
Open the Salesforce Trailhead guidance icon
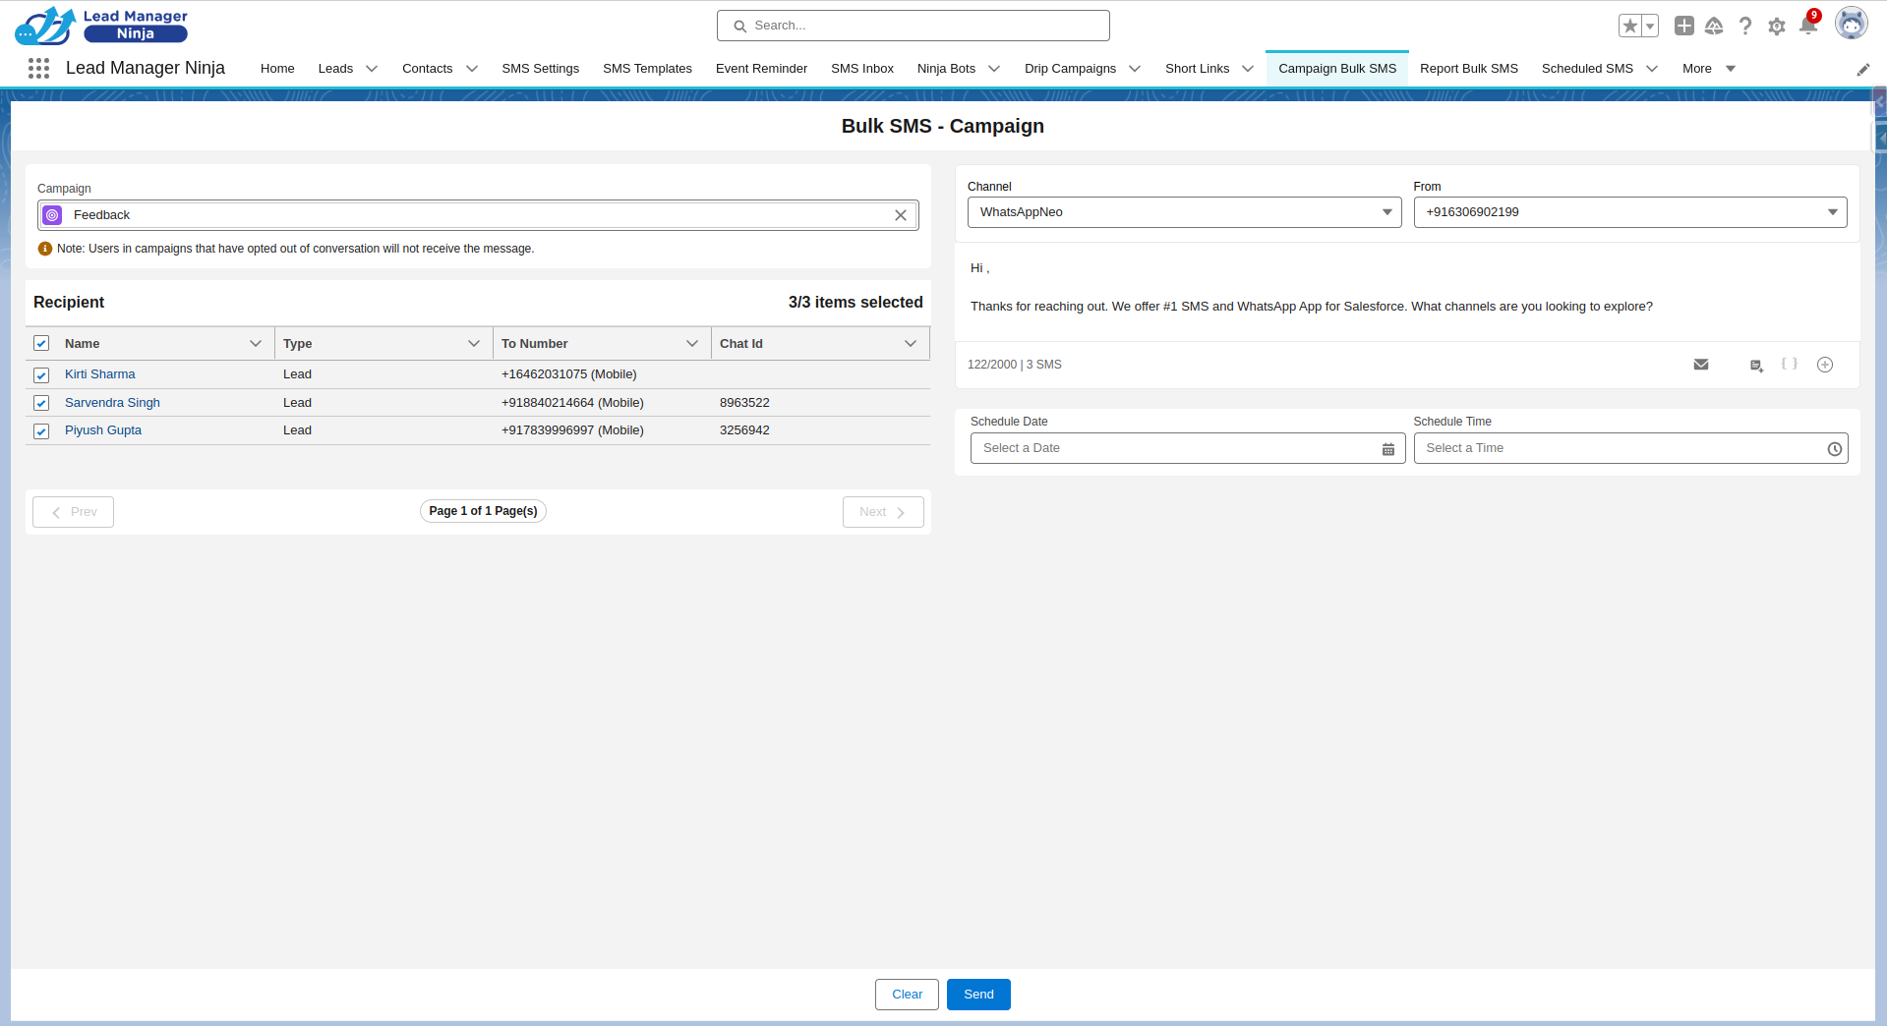[1714, 27]
